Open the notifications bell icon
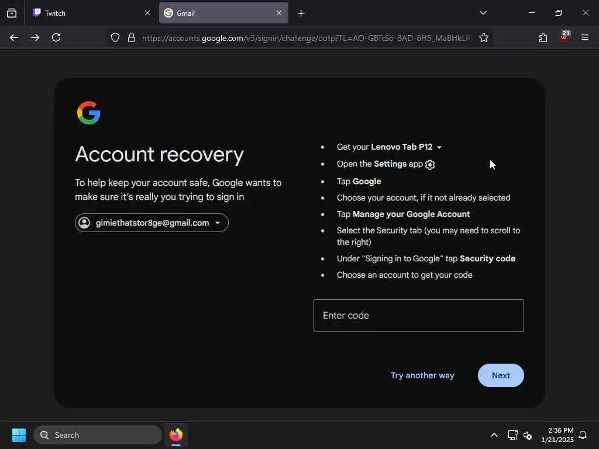The width and height of the screenshot is (599, 449). [583, 435]
